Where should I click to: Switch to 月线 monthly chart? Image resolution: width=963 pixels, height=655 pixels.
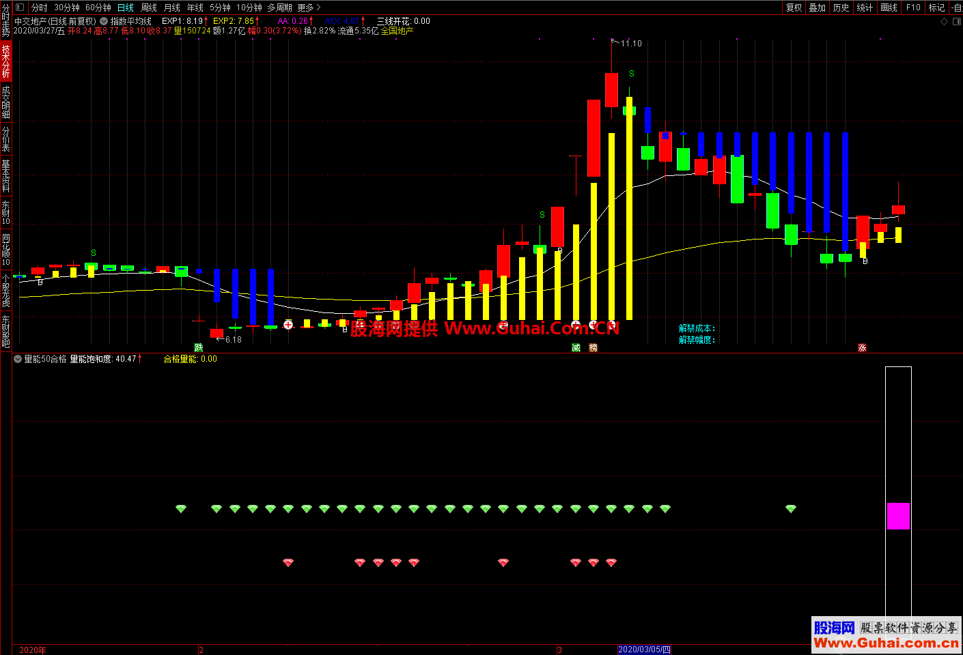click(x=172, y=8)
